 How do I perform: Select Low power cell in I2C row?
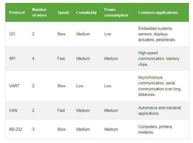tap(108, 34)
